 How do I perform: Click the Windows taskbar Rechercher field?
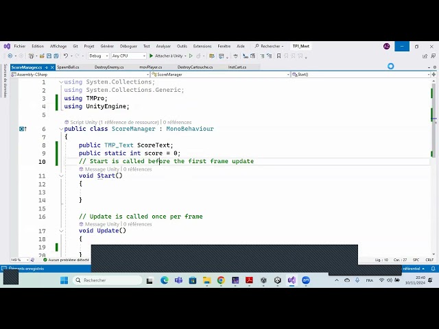coord(108,280)
